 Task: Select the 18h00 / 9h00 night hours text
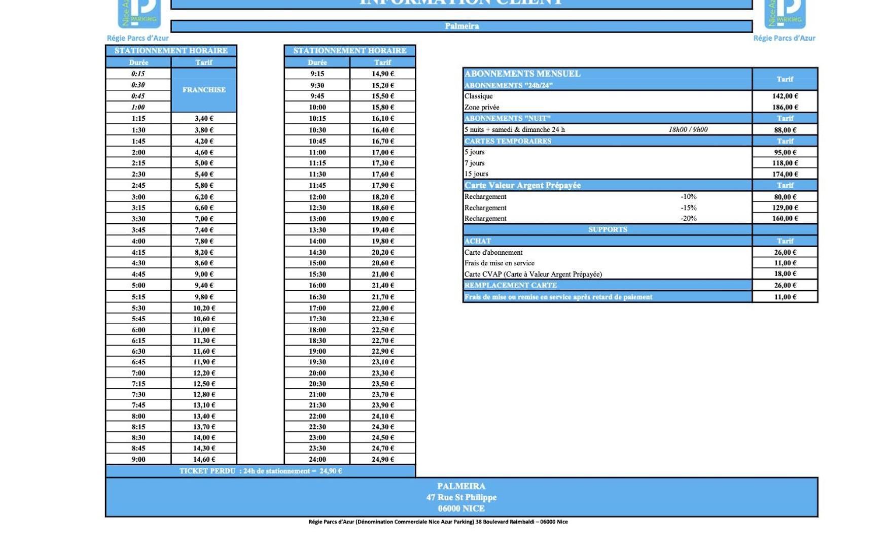coord(688,129)
